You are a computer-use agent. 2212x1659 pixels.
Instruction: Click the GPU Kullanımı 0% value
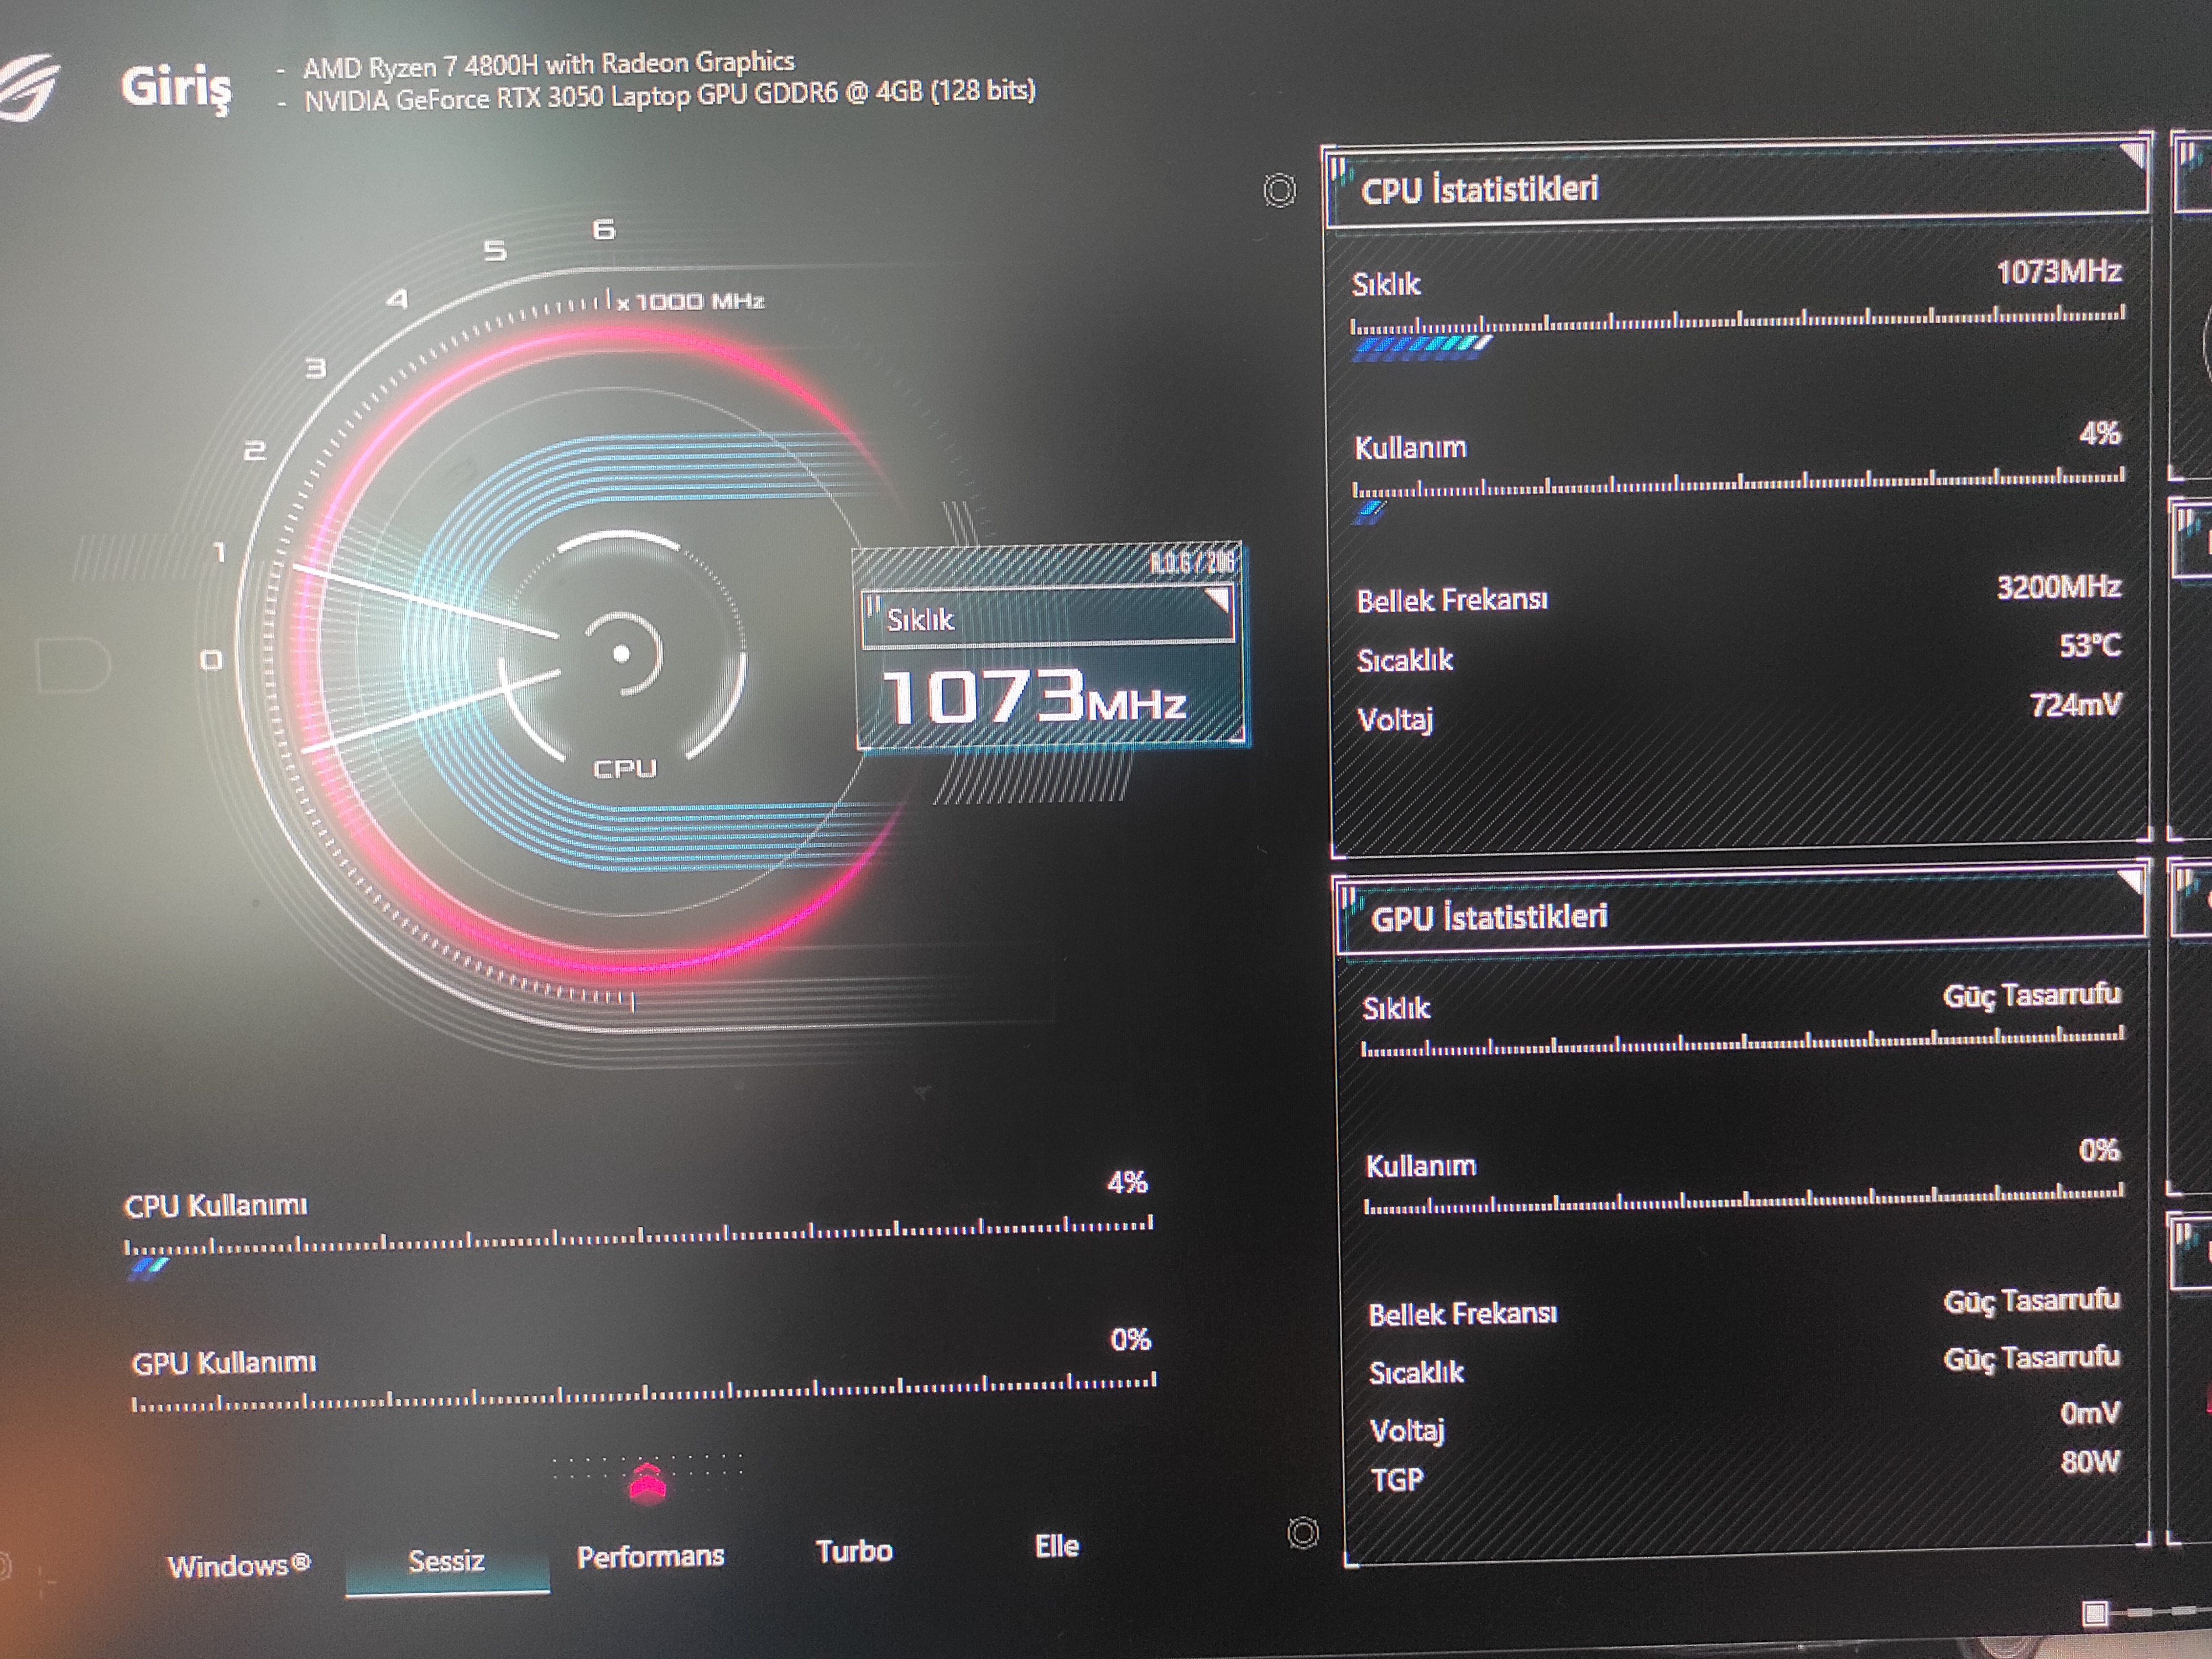(x=1131, y=1340)
